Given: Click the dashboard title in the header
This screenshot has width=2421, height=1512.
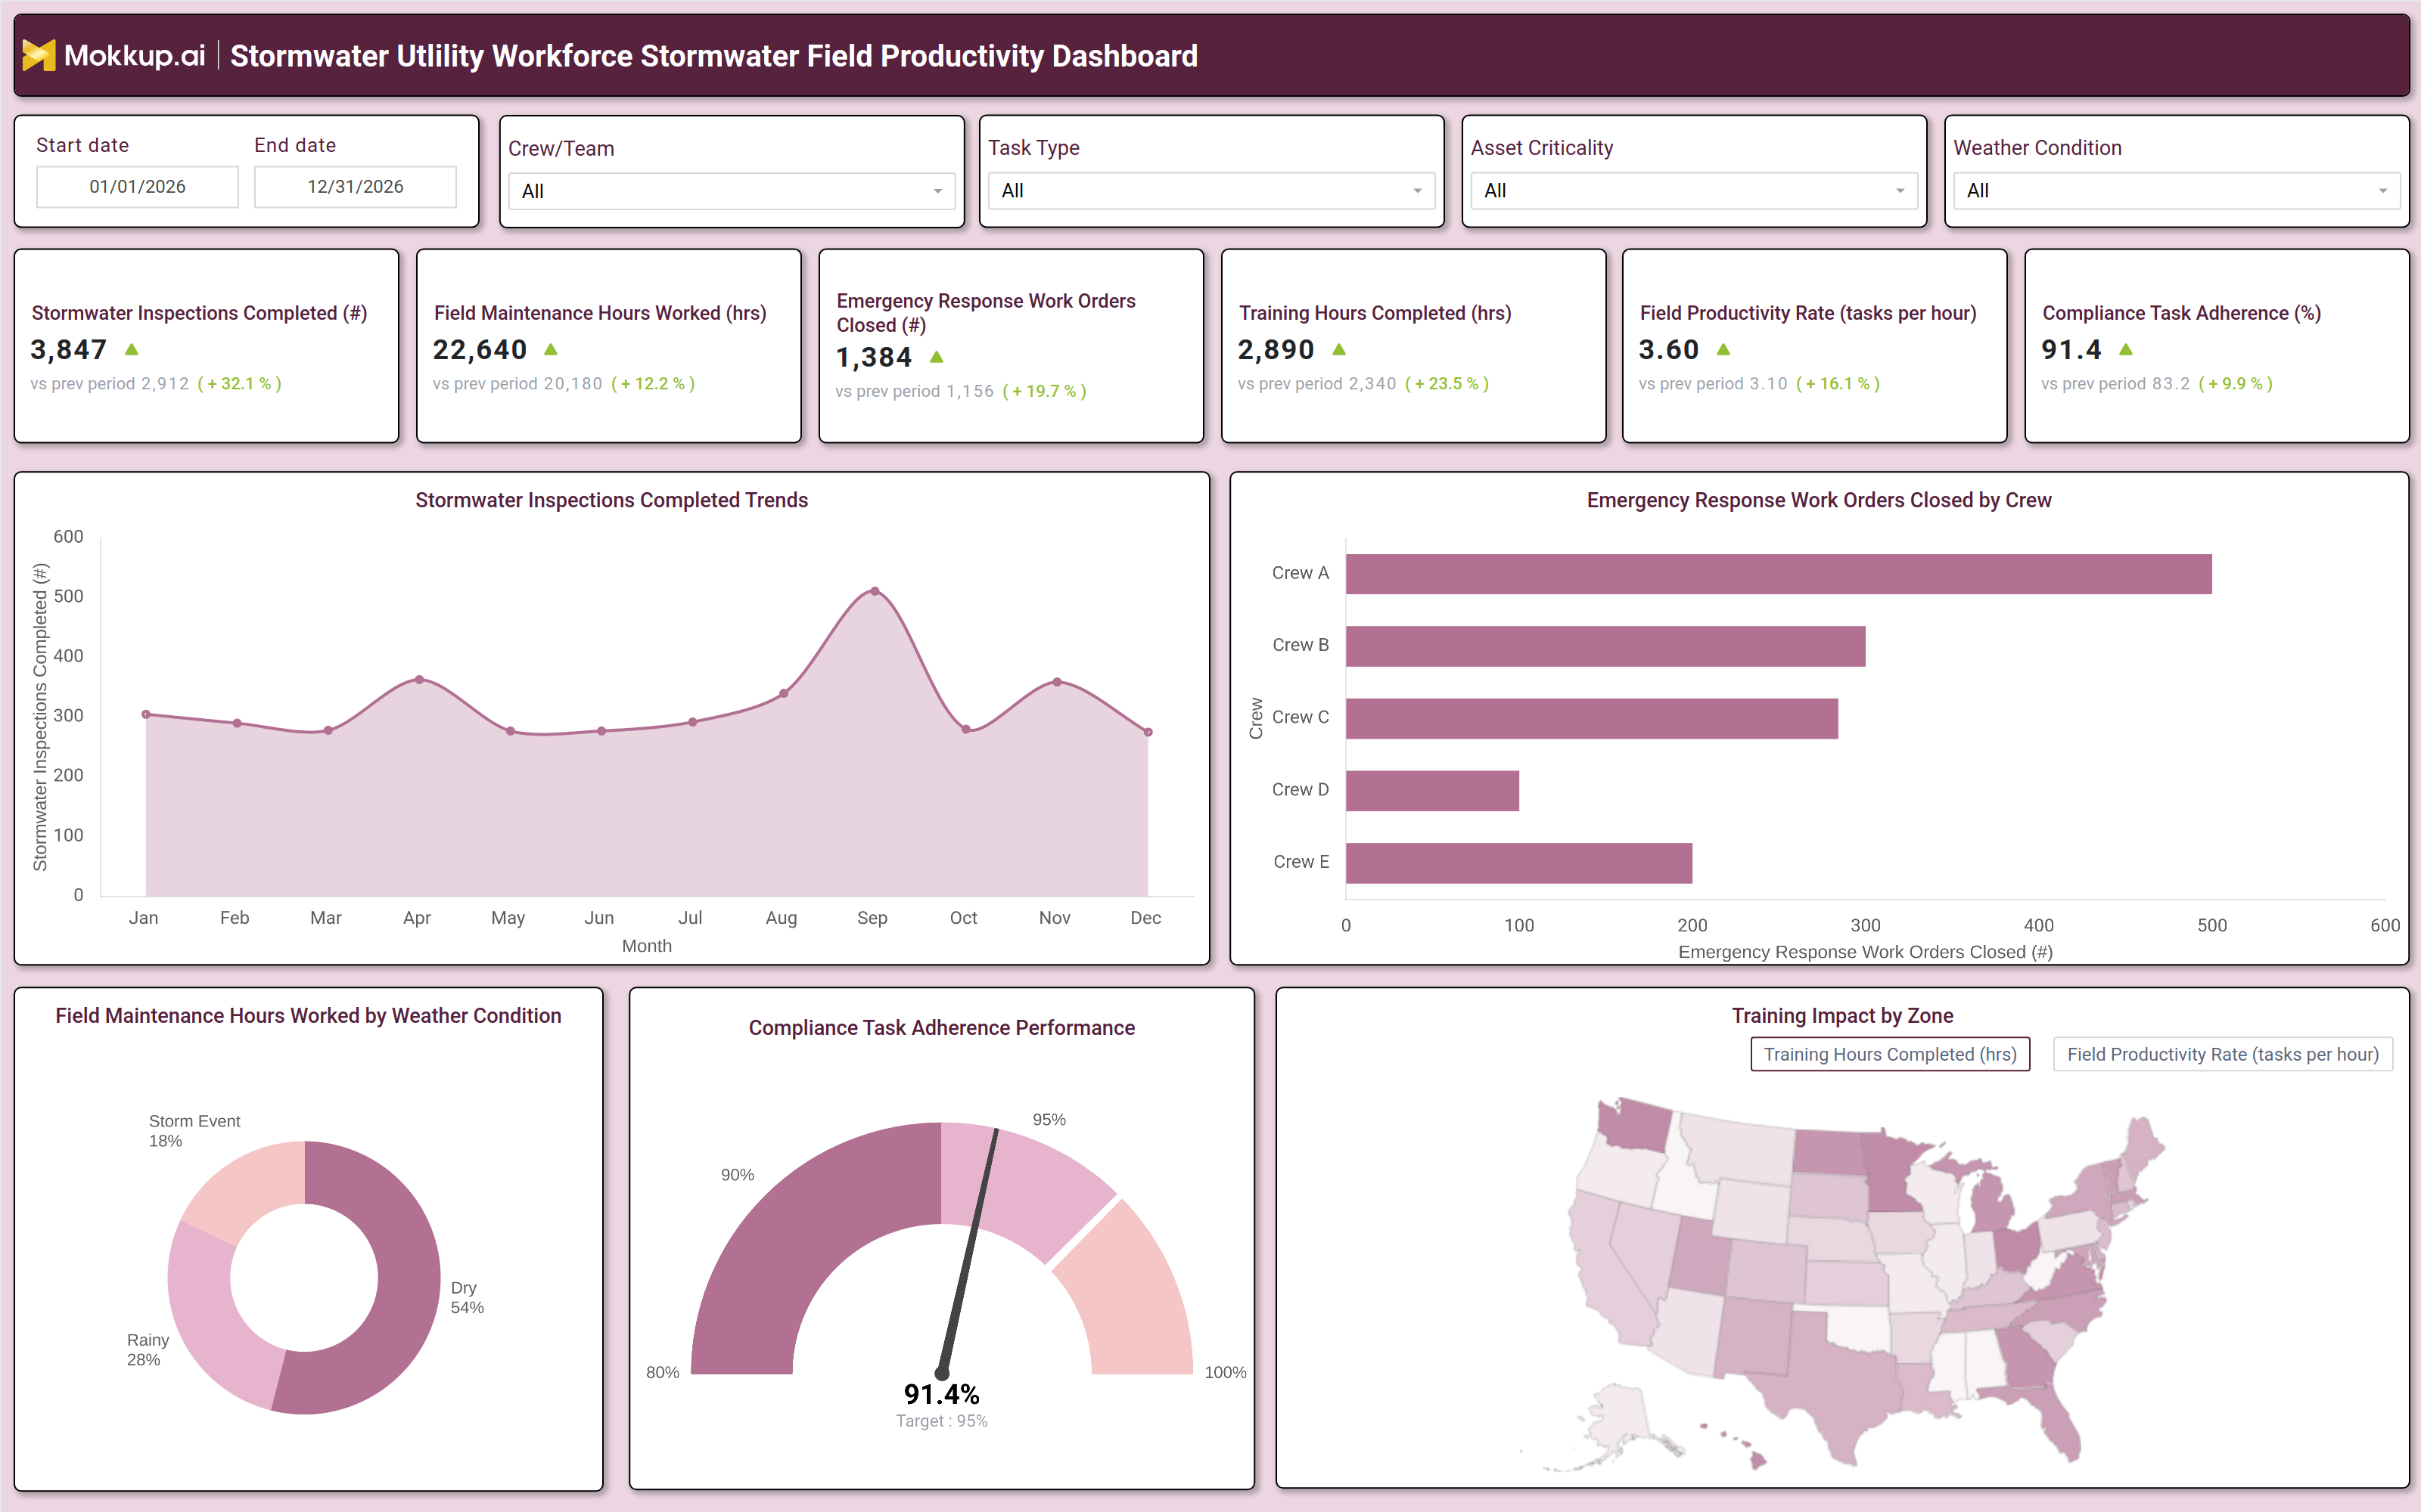Looking at the screenshot, I should (713, 56).
